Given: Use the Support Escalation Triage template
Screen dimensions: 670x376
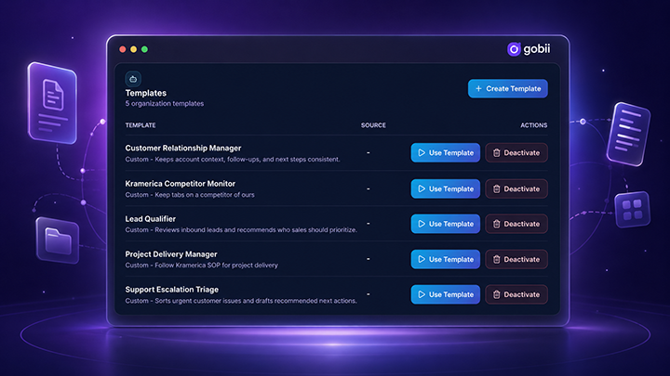Looking at the screenshot, I should pos(445,294).
